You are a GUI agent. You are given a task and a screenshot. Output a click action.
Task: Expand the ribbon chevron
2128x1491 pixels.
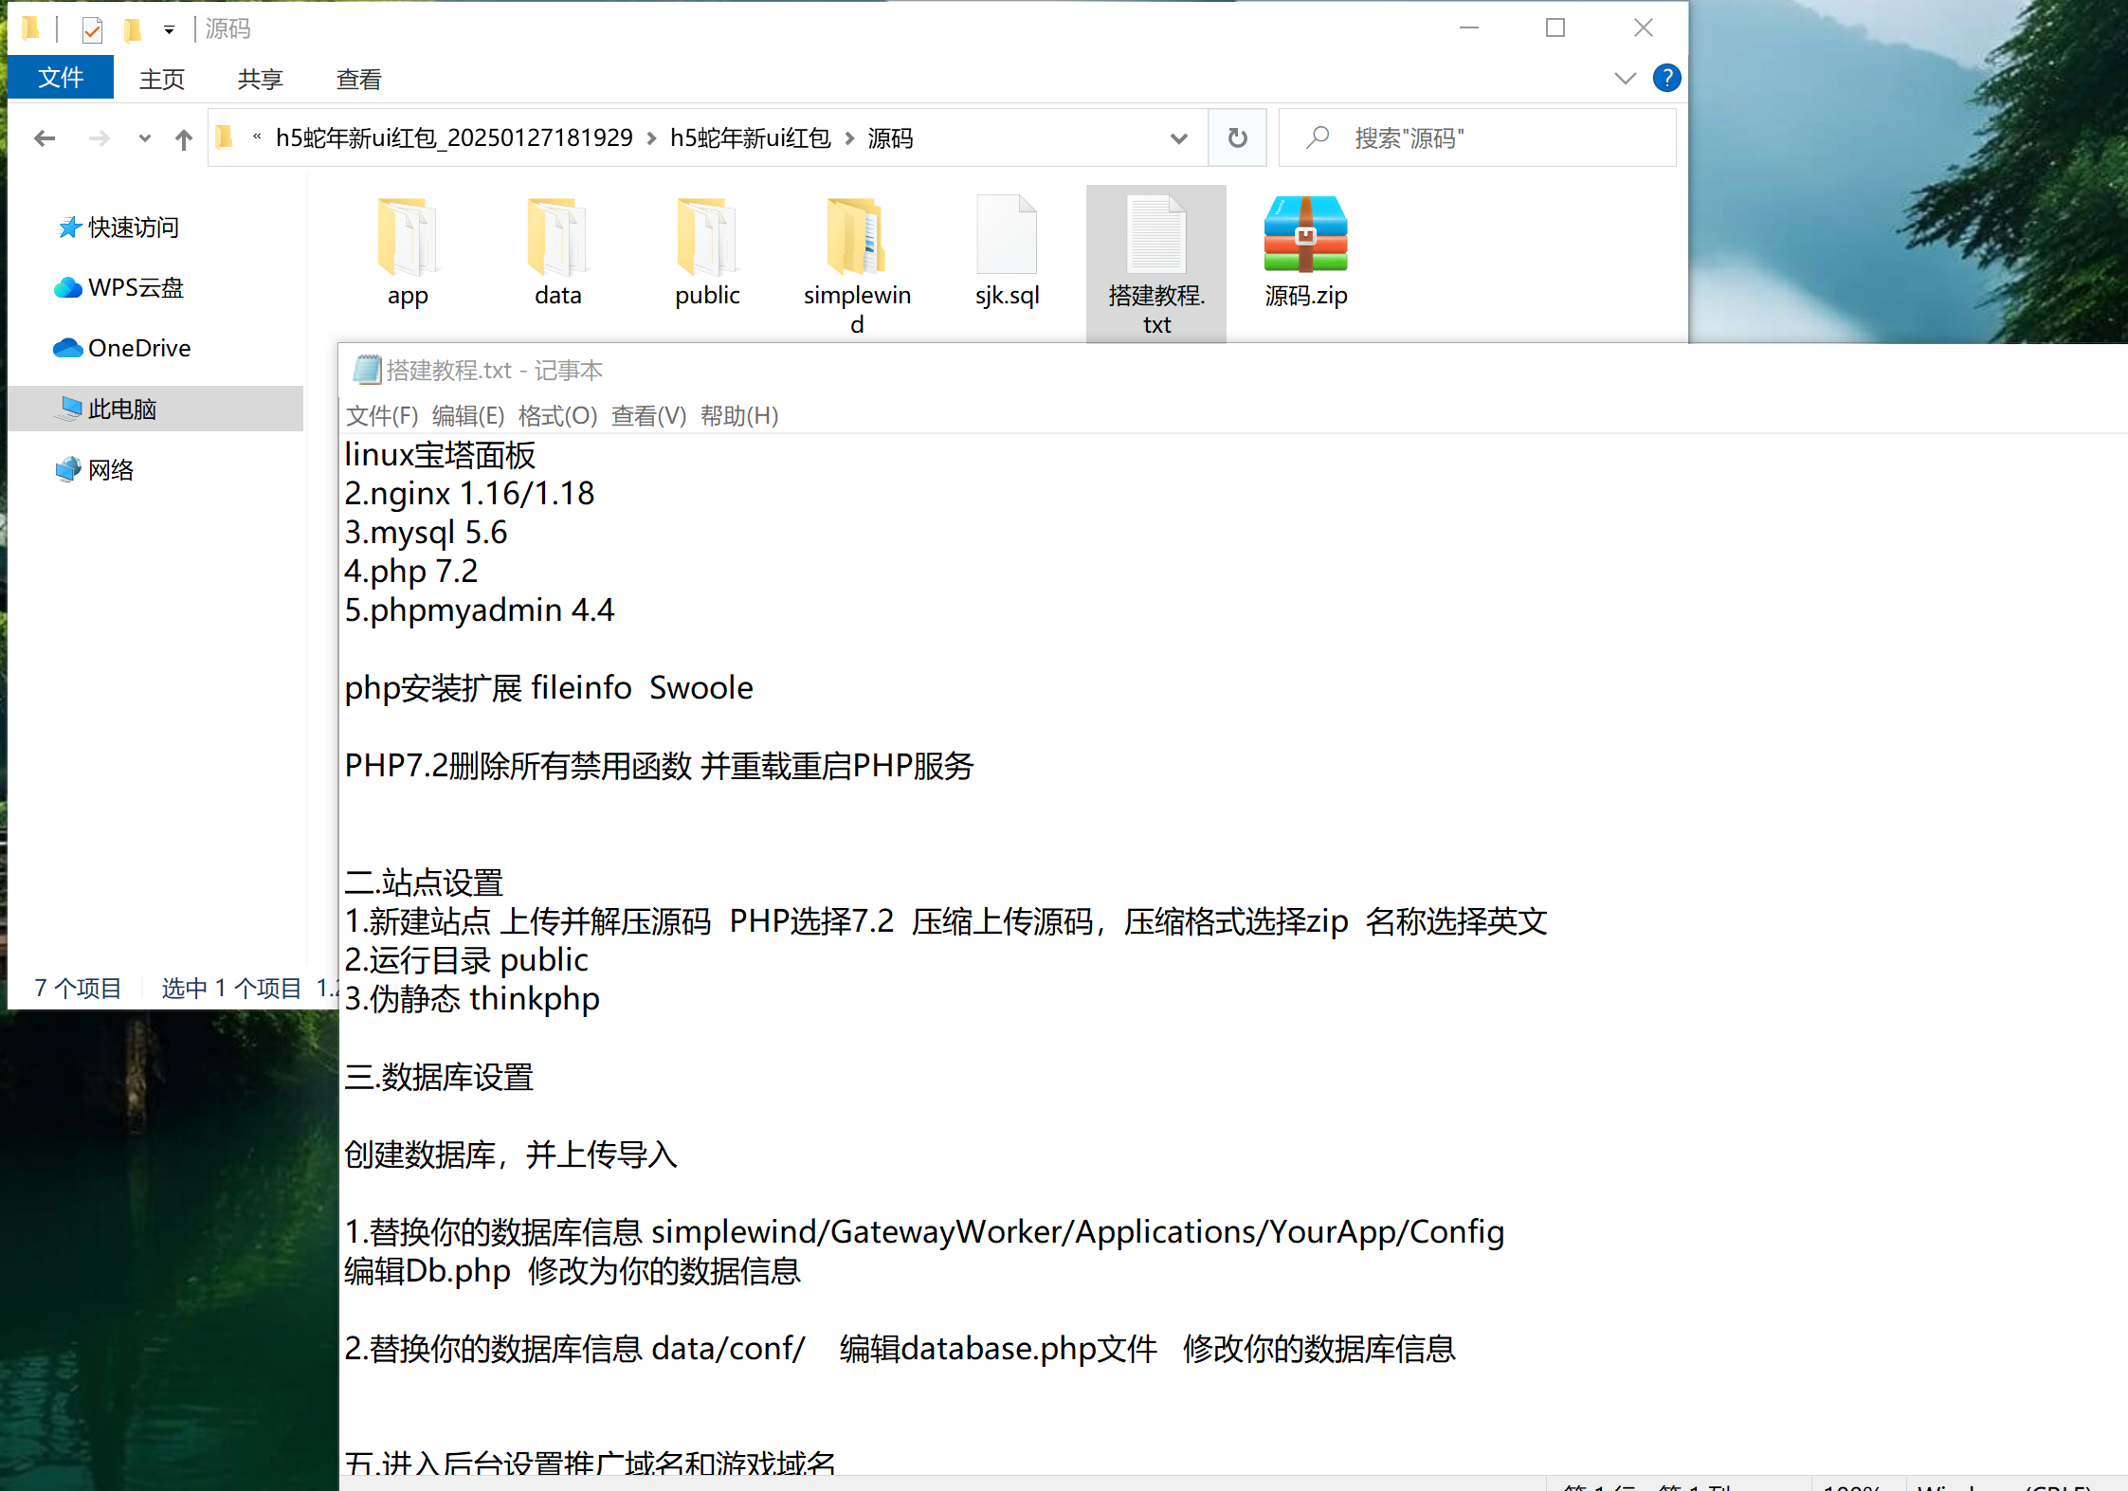point(1625,78)
